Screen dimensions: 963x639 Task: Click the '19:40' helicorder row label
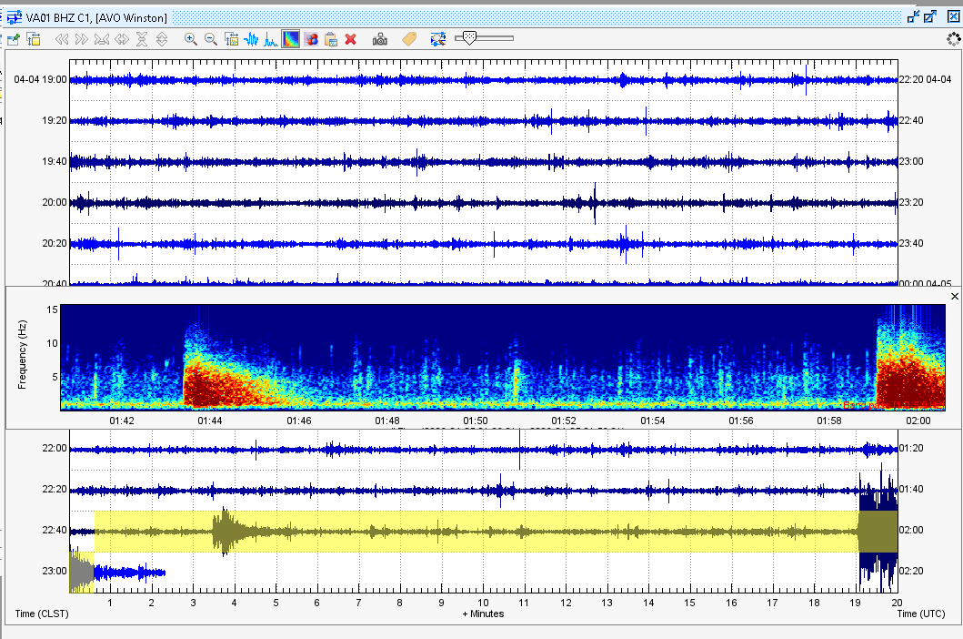(54, 161)
